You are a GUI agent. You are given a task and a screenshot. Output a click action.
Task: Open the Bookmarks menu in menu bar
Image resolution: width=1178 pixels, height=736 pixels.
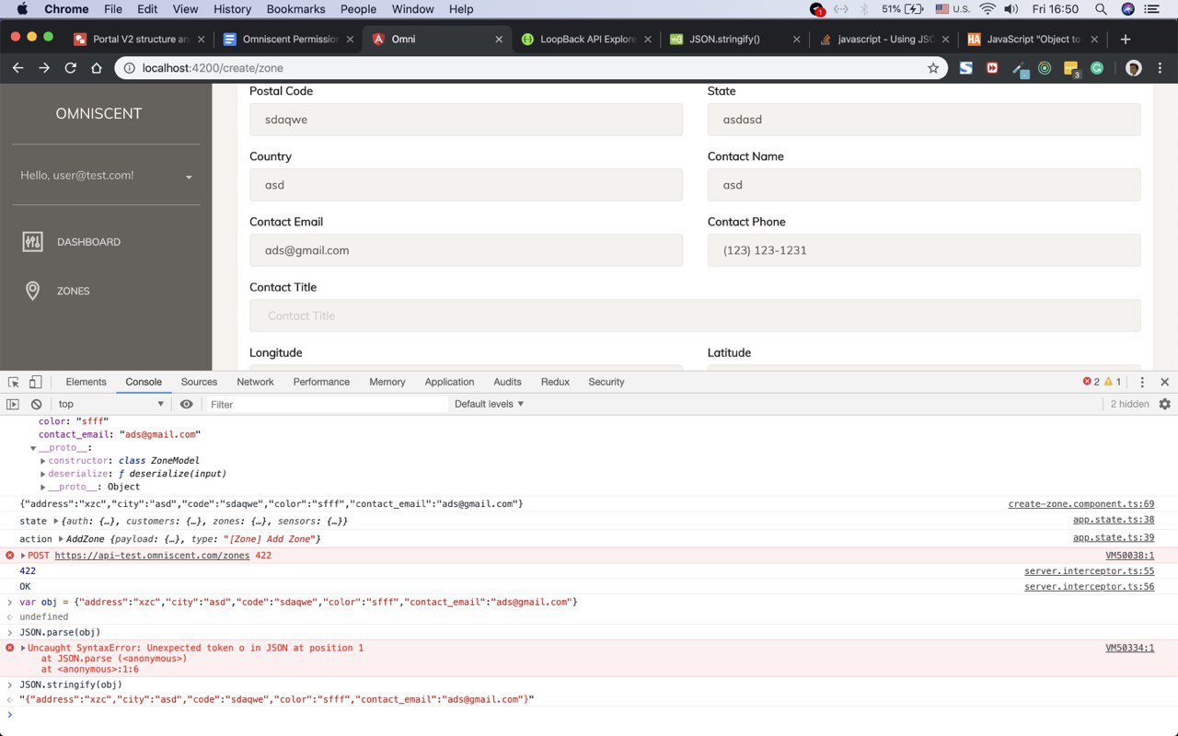[295, 9]
